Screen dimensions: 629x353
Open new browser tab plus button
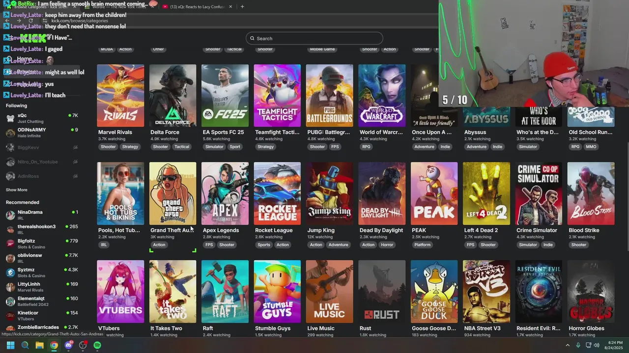[242, 7]
